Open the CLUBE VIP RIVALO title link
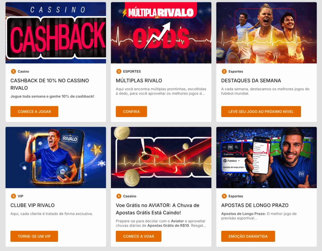Screen dimensions: 322x251 [32, 205]
